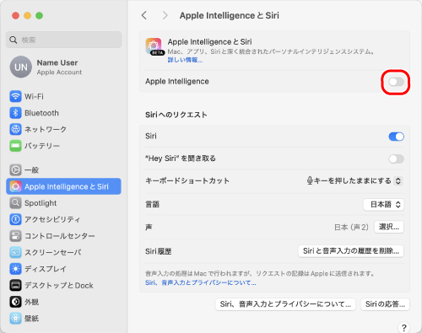Open the 言語 dropdown showing 日本語
Image resolution: width=422 pixels, height=333 pixels.
pyautogui.click(x=384, y=204)
